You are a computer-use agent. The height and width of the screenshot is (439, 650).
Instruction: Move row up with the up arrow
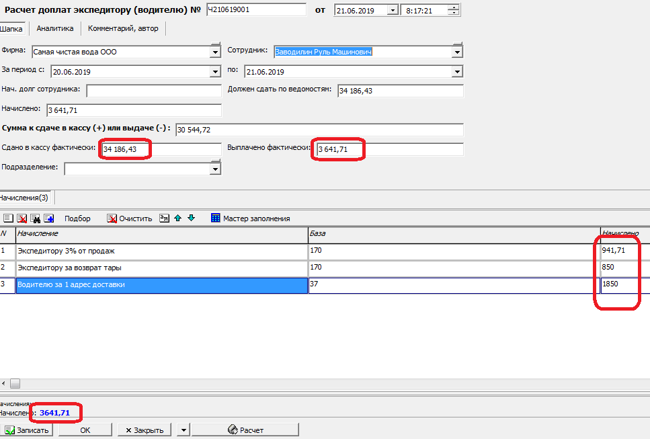click(x=177, y=218)
